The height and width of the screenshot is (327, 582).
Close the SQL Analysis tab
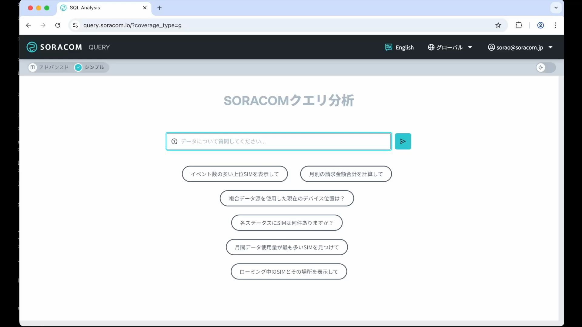(x=145, y=8)
